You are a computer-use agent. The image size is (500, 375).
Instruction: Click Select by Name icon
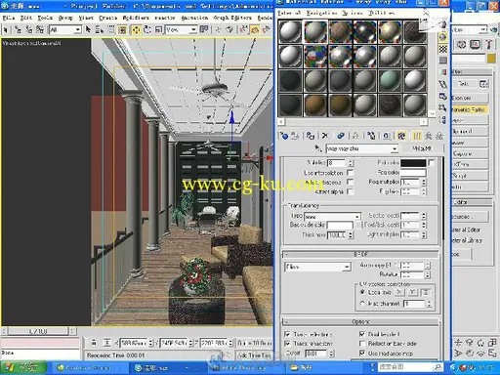pyautogui.click(x=100, y=30)
